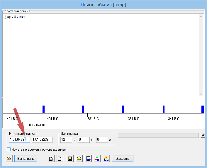Click the lined document icon
This screenshot has height=168, width=207.
[x=51, y=159]
